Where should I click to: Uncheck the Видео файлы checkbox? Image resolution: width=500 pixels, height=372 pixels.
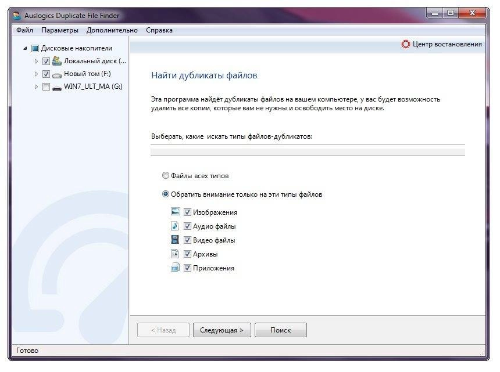187,240
